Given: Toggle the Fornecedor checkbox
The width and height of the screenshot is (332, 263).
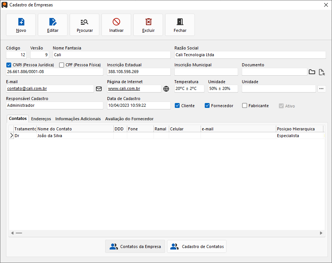Looking at the screenshot, I should pyautogui.click(x=207, y=106).
